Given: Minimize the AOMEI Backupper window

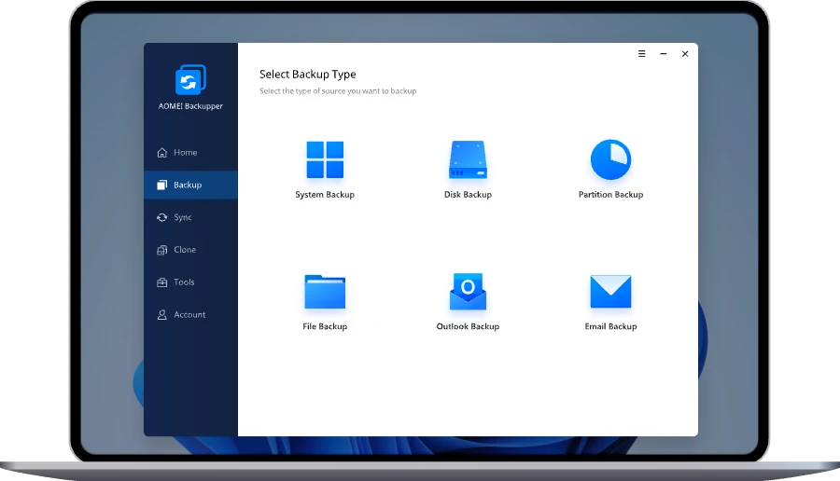Looking at the screenshot, I should pos(663,54).
